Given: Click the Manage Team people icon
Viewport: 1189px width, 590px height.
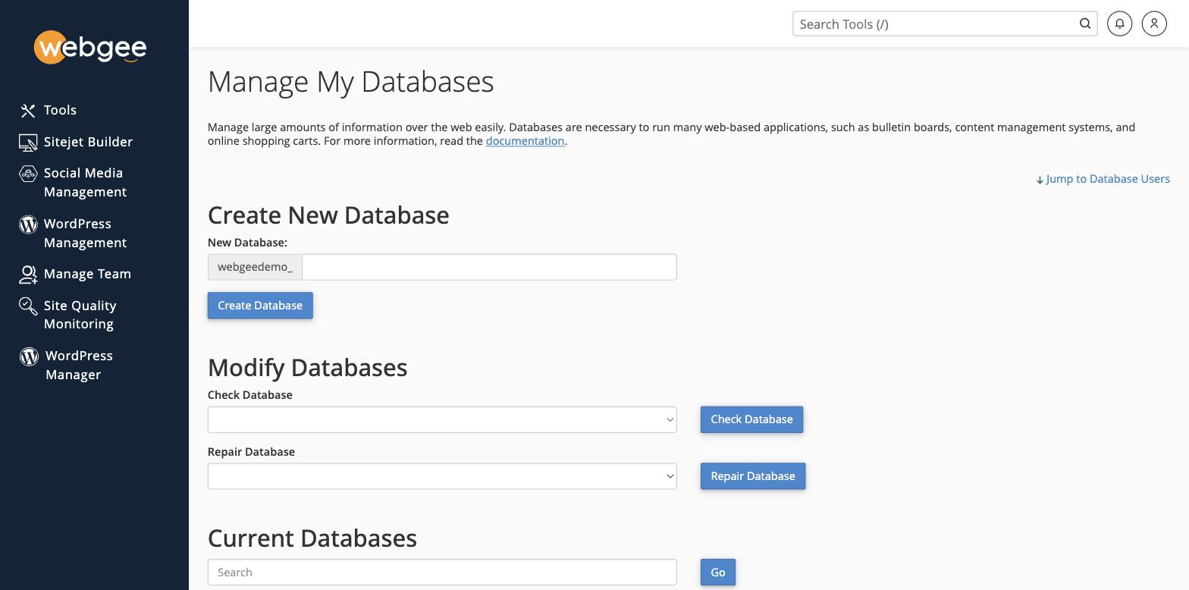Looking at the screenshot, I should (28, 275).
